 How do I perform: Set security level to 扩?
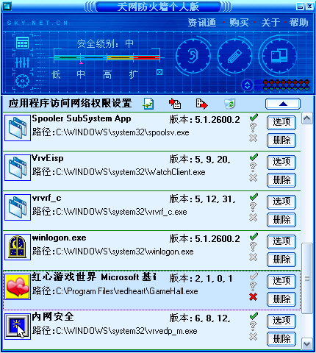tap(134, 74)
